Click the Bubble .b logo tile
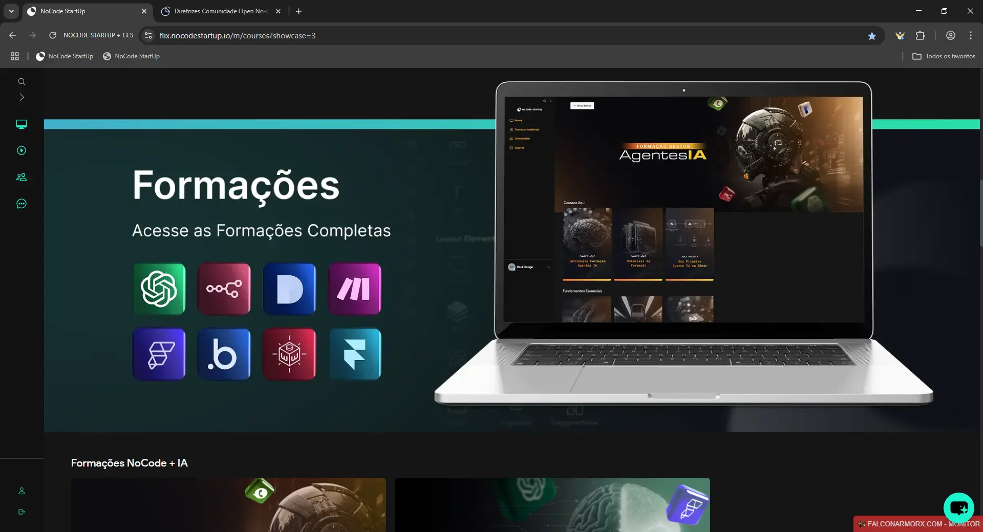The width and height of the screenshot is (983, 532). (224, 354)
